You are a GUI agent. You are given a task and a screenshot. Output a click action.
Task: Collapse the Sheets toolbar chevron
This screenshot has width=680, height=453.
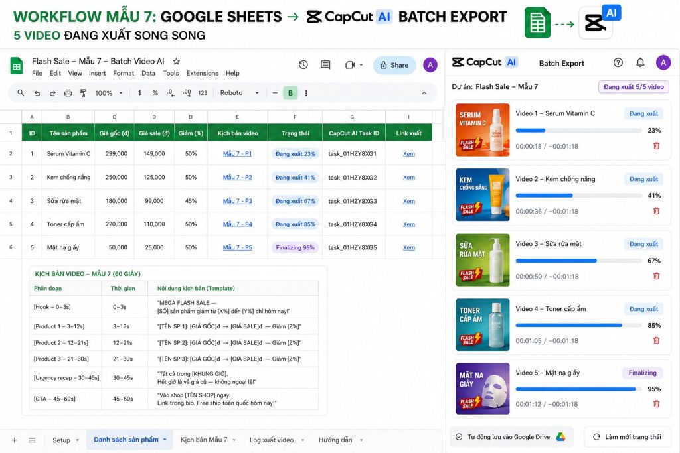coord(424,93)
